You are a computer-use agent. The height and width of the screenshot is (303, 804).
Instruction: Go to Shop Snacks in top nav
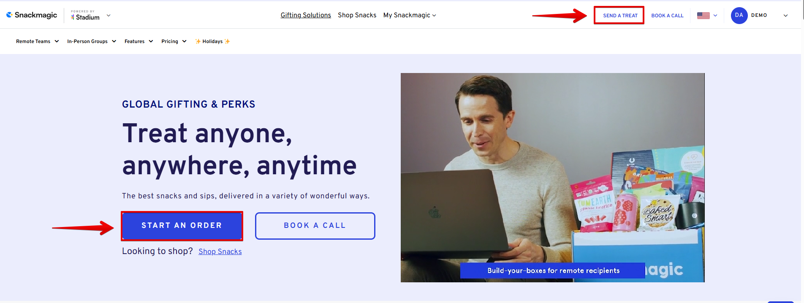click(357, 15)
